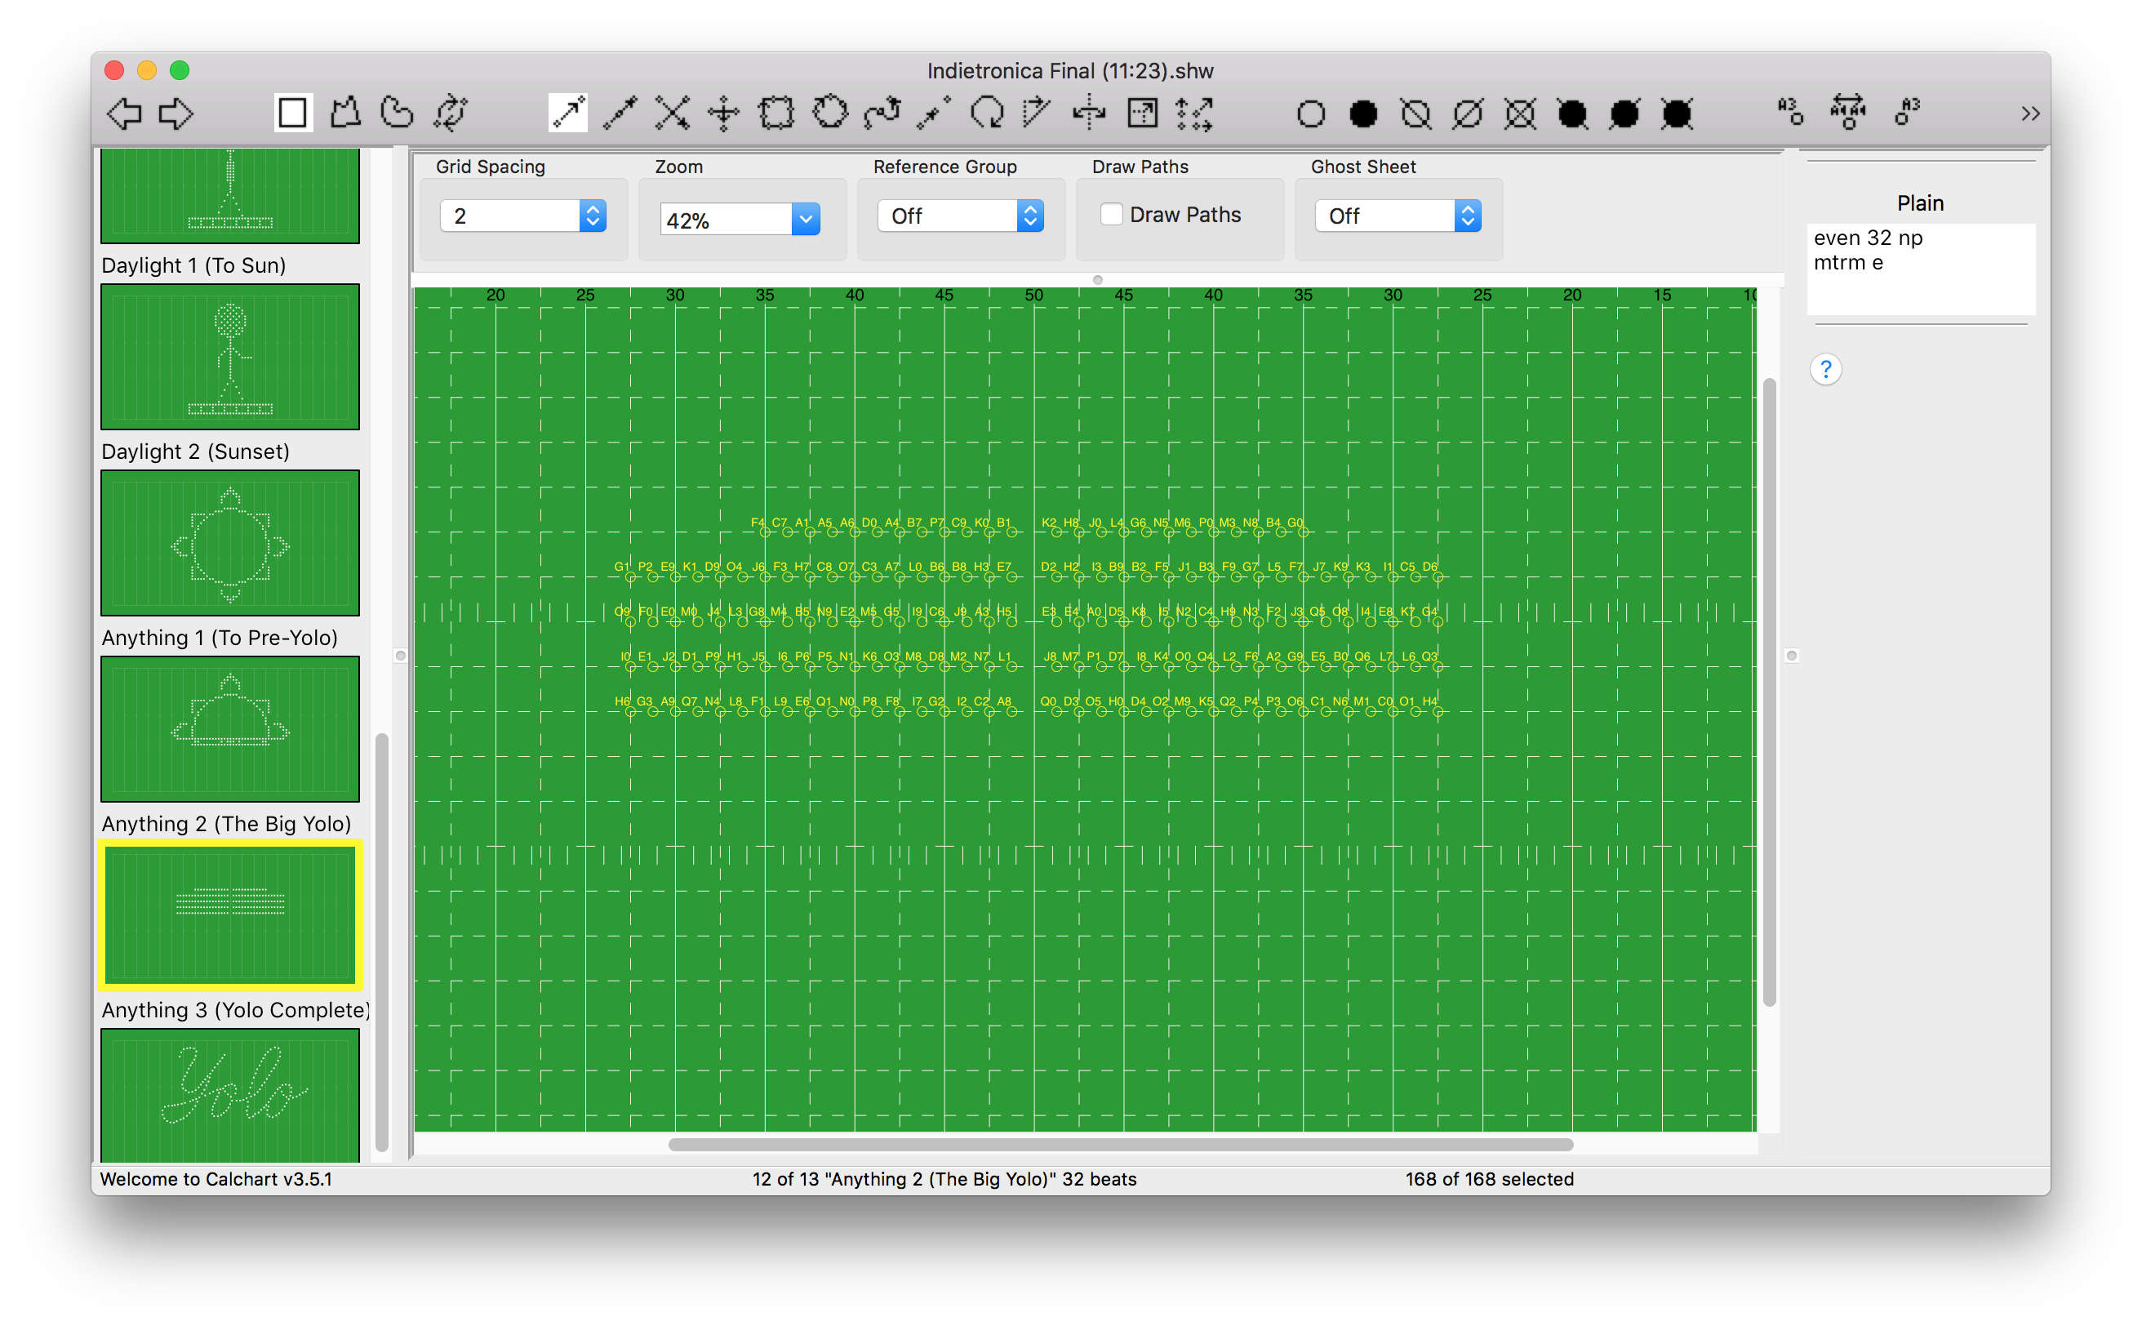This screenshot has width=2142, height=1326.
Task: Click the undo arrow
Action: tap(123, 113)
